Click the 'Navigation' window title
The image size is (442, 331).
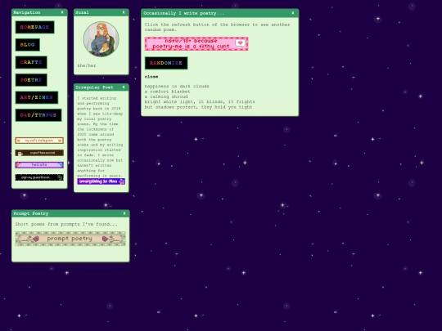27,12
